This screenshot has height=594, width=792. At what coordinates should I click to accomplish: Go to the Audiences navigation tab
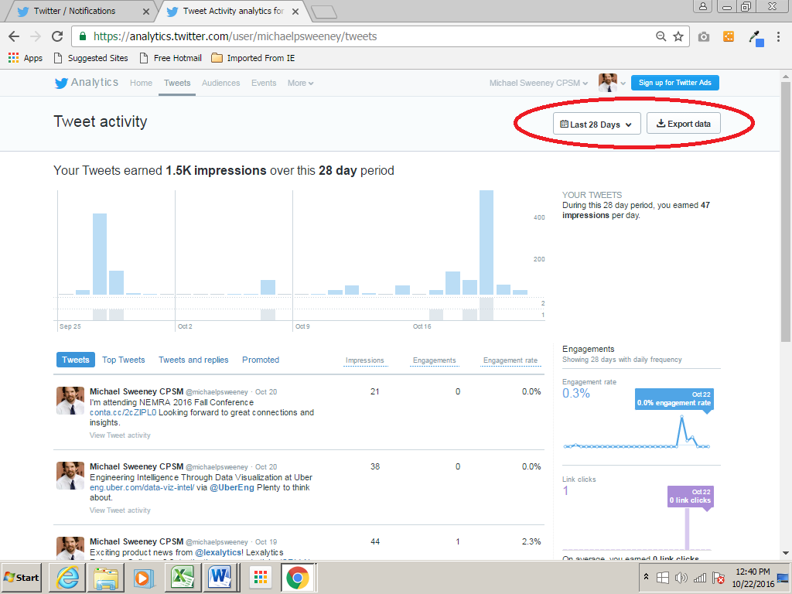pos(220,83)
